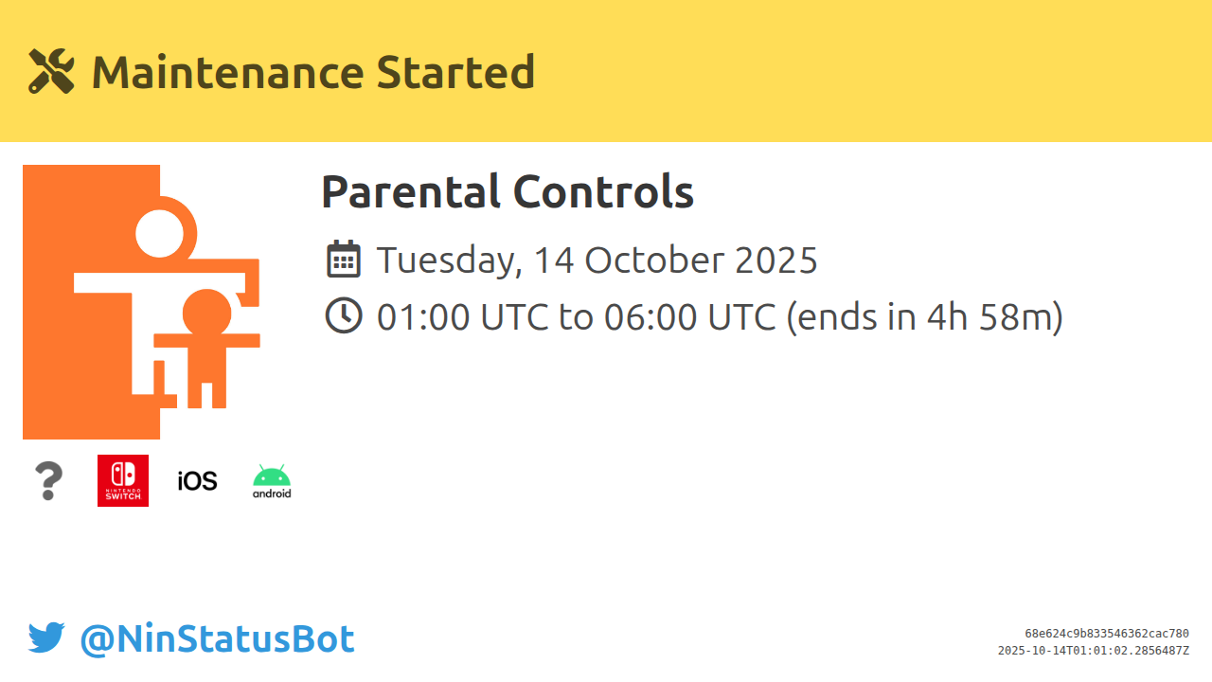Click the green Android robot icon
This screenshot has width=1212, height=682.
[x=272, y=481]
